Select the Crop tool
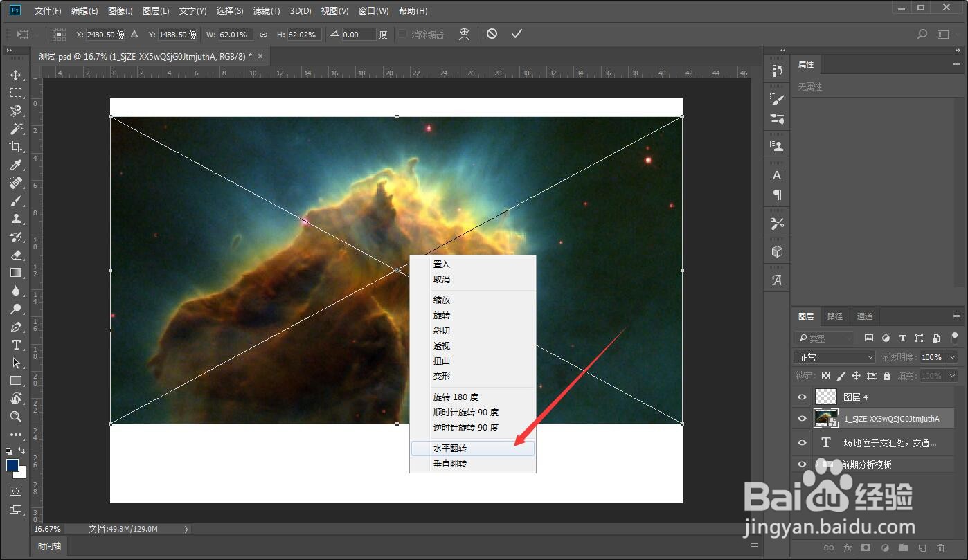The height and width of the screenshot is (560, 968). click(x=15, y=147)
